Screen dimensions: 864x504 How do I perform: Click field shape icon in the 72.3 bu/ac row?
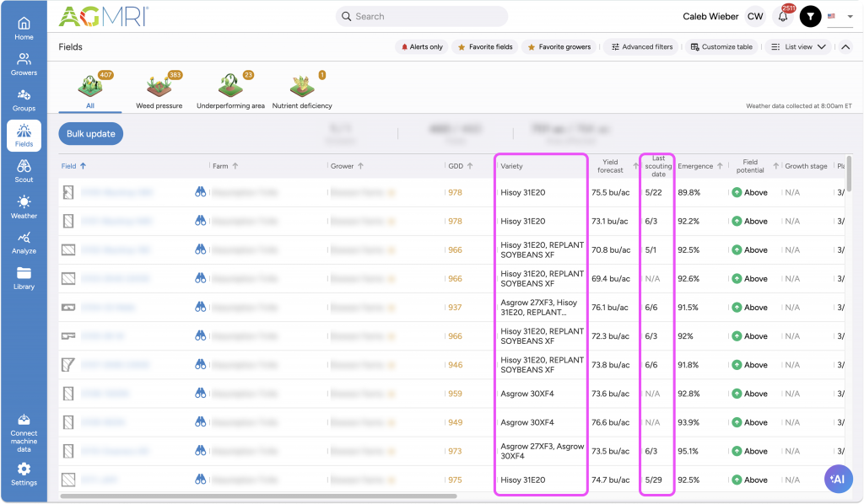pos(68,335)
